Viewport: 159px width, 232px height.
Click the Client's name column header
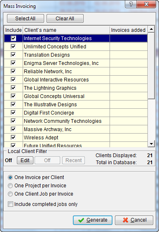(x=66, y=30)
